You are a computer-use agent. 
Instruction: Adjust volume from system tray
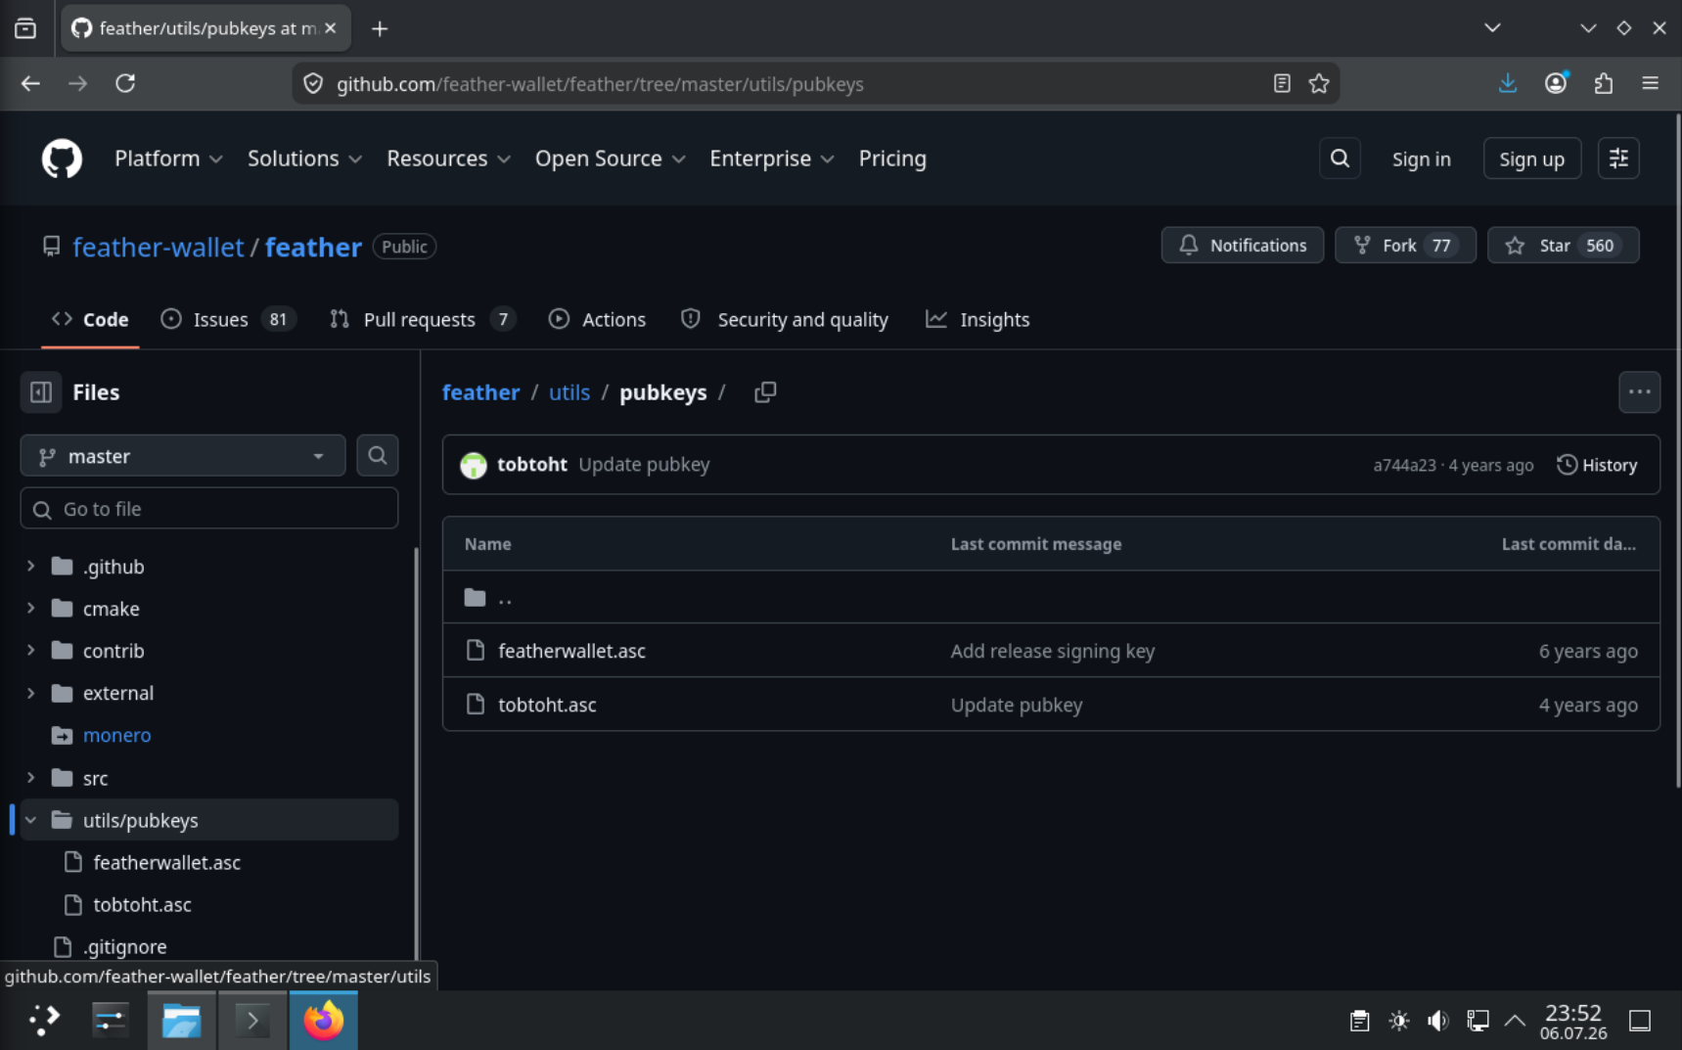pos(1437,1022)
